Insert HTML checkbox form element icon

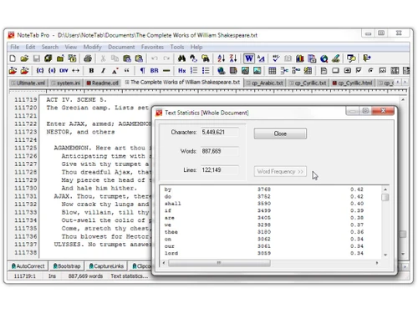click(x=359, y=71)
